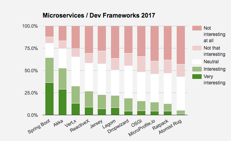The image size is (231, 141).
Task: Click the dark green 'Very interesting' legend swatch
Action: click(197, 77)
